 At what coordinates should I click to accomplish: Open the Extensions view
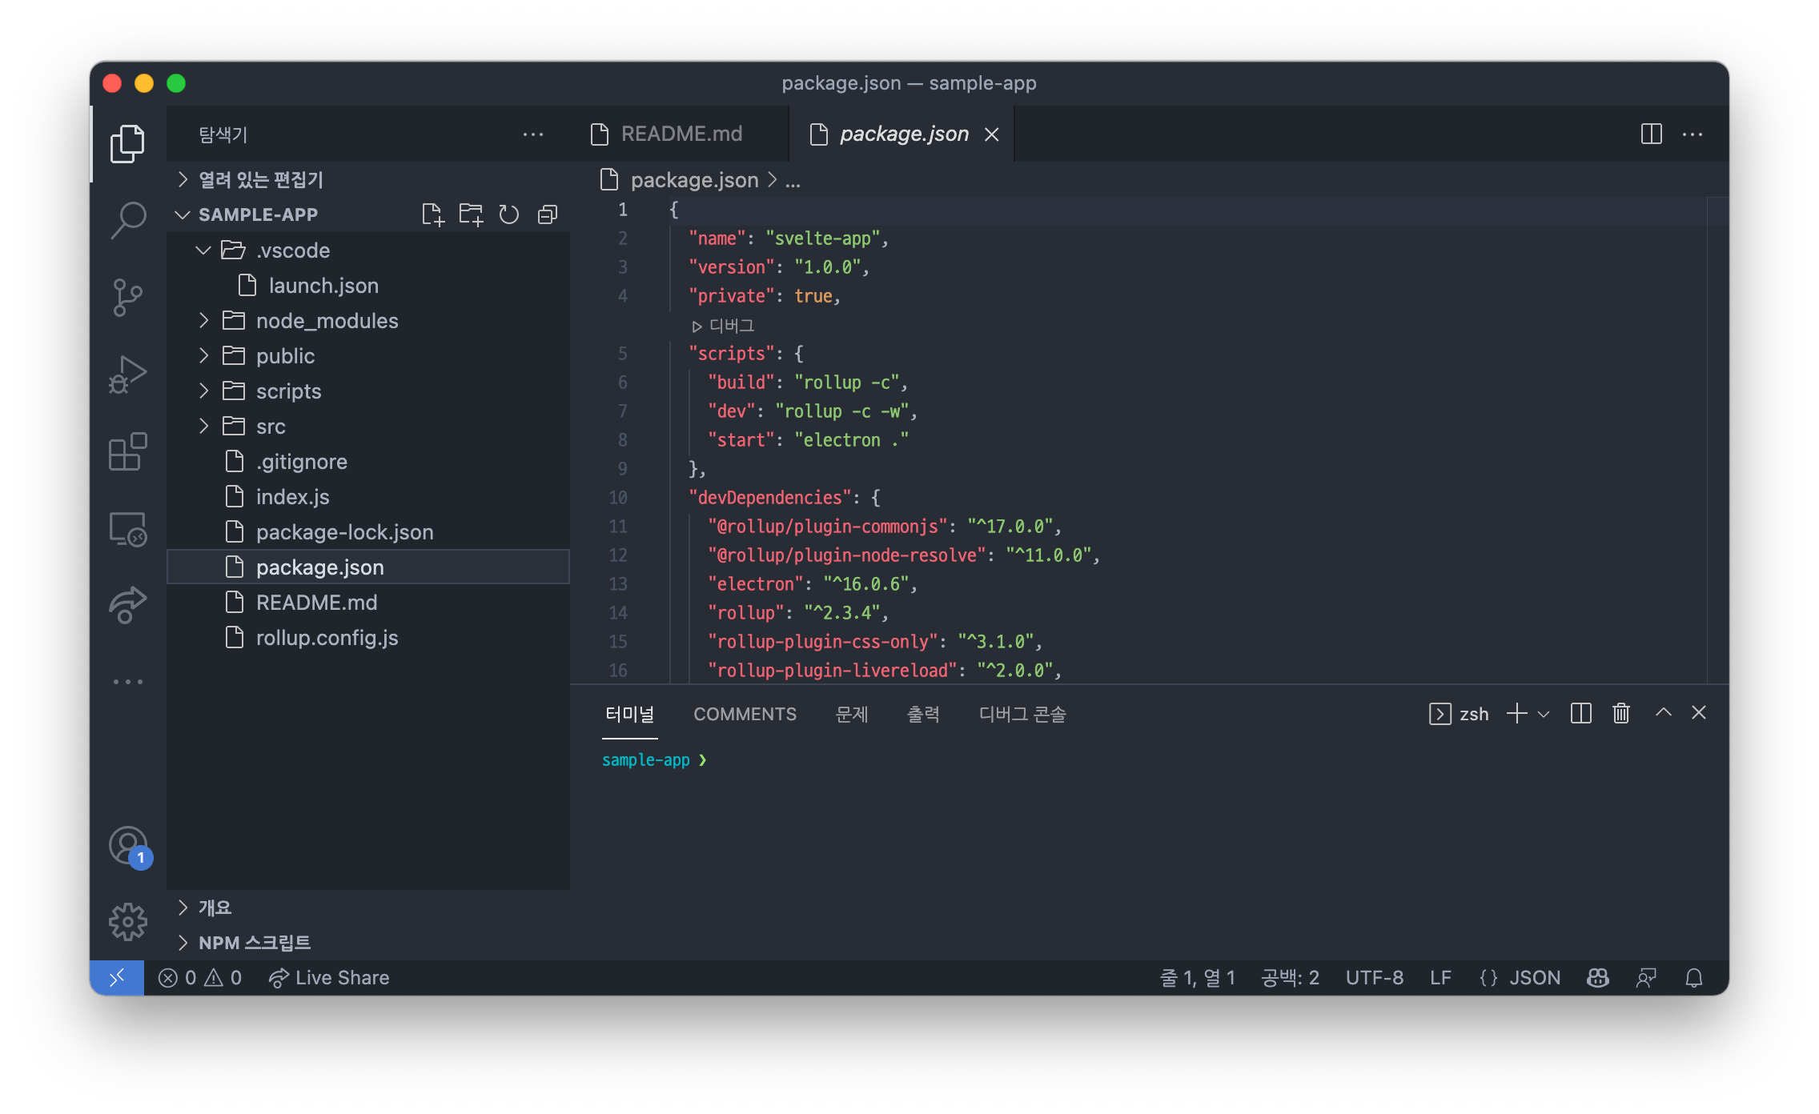(127, 452)
